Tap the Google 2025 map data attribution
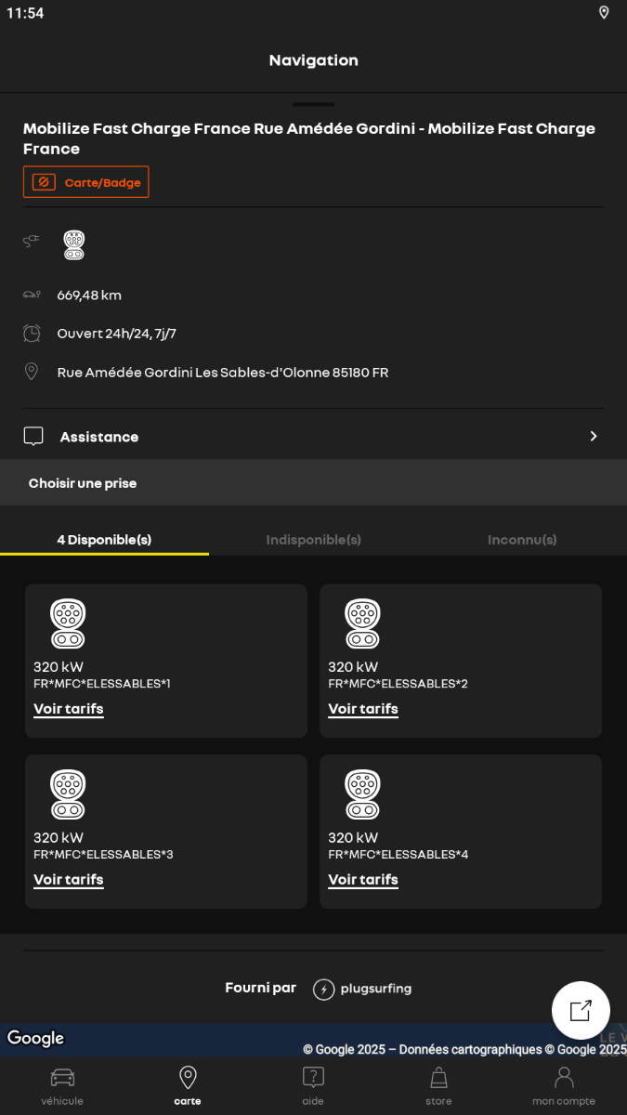This screenshot has width=627, height=1115. click(x=464, y=1049)
